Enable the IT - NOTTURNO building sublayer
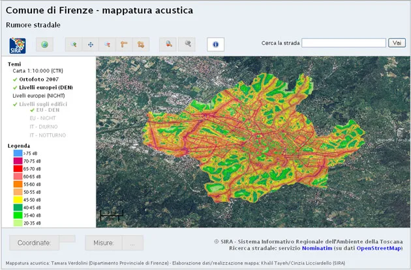Viewport: 411px width, 270px height. coord(48,135)
